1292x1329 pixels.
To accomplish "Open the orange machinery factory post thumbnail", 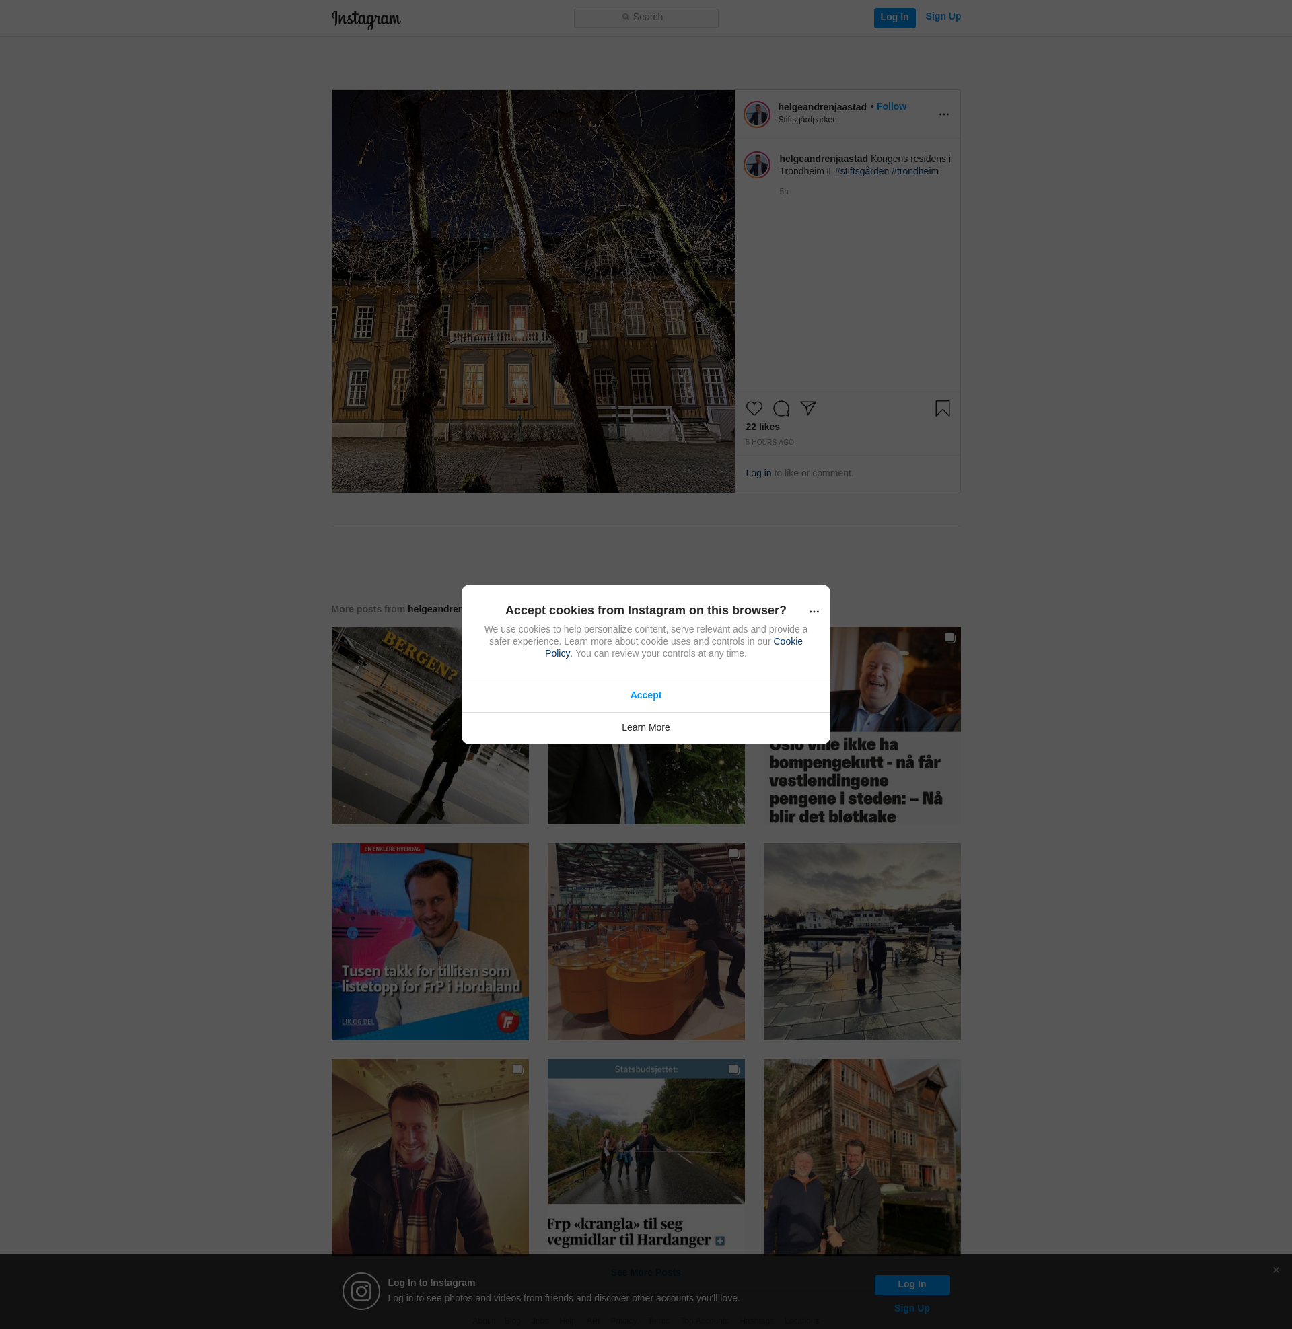I will 645,941.
